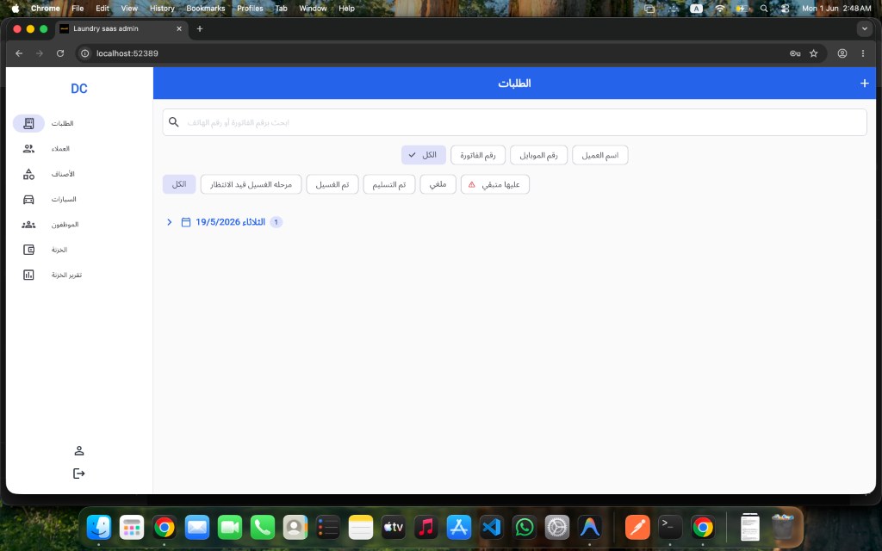Add a new order with plus icon

[x=865, y=84]
